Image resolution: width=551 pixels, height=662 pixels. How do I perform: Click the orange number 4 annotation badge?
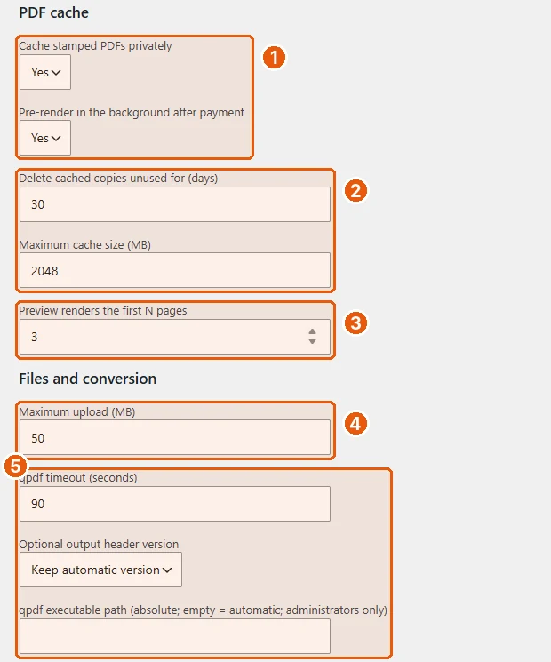(x=355, y=424)
